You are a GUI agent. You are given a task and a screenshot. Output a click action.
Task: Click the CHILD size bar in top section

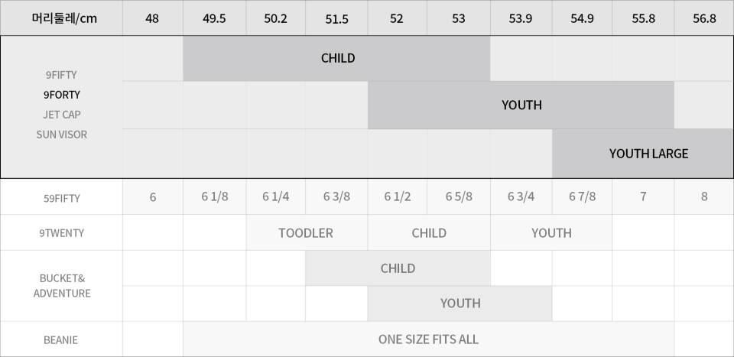[x=336, y=58]
